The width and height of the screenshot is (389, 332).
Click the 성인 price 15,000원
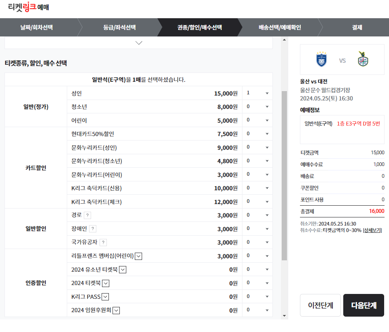(x=226, y=94)
